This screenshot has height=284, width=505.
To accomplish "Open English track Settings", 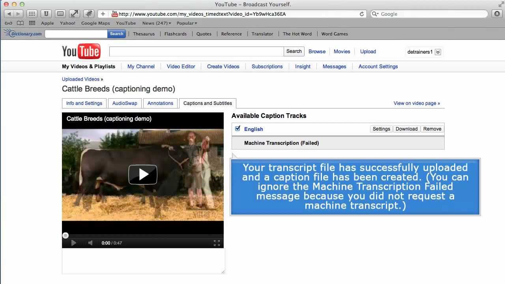I will pos(382,129).
